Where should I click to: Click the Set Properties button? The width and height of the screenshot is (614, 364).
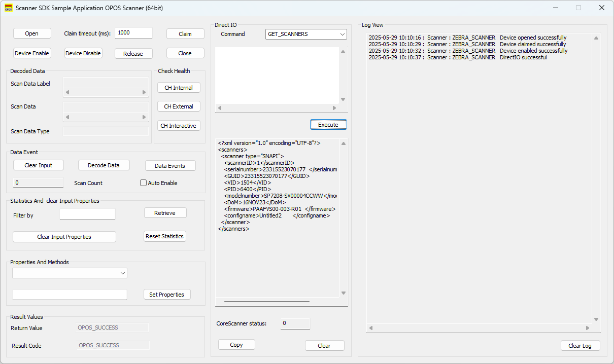(x=167, y=295)
